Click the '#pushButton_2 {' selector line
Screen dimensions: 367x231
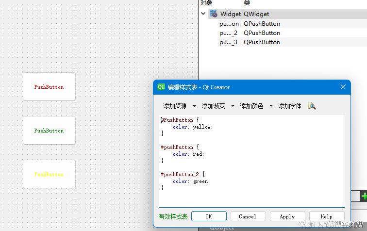[183, 174]
